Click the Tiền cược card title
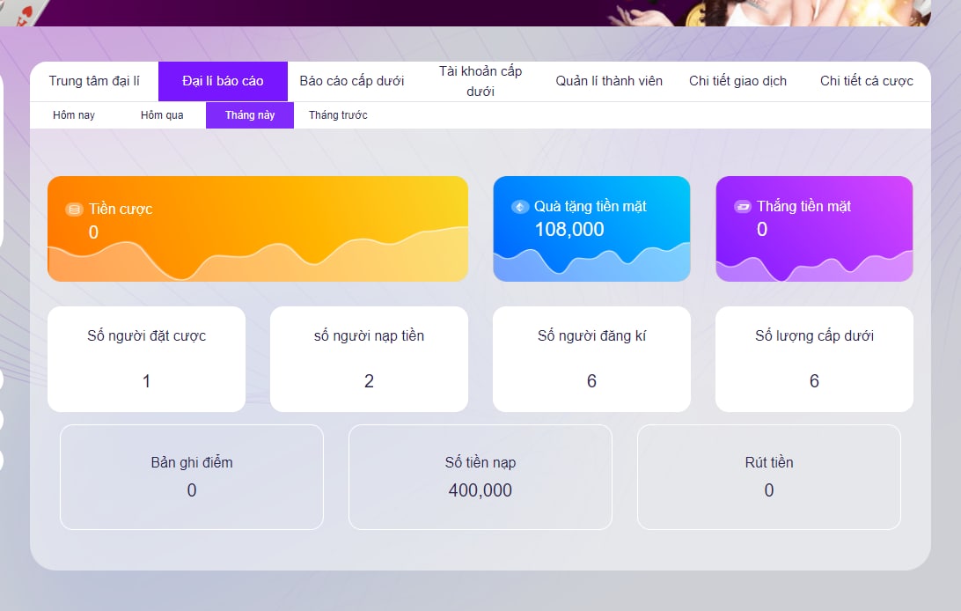This screenshot has width=961, height=611. (121, 210)
